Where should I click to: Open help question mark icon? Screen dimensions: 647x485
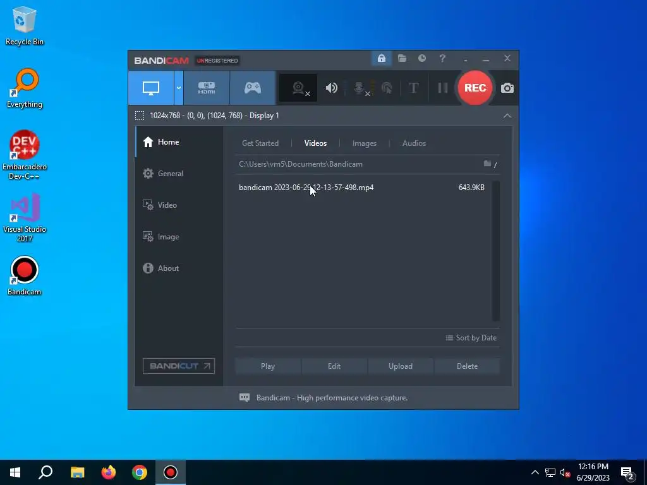[x=442, y=59]
